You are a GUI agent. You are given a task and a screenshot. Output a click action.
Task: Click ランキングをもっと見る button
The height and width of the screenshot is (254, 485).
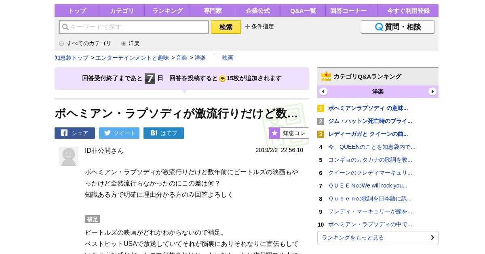(378, 237)
